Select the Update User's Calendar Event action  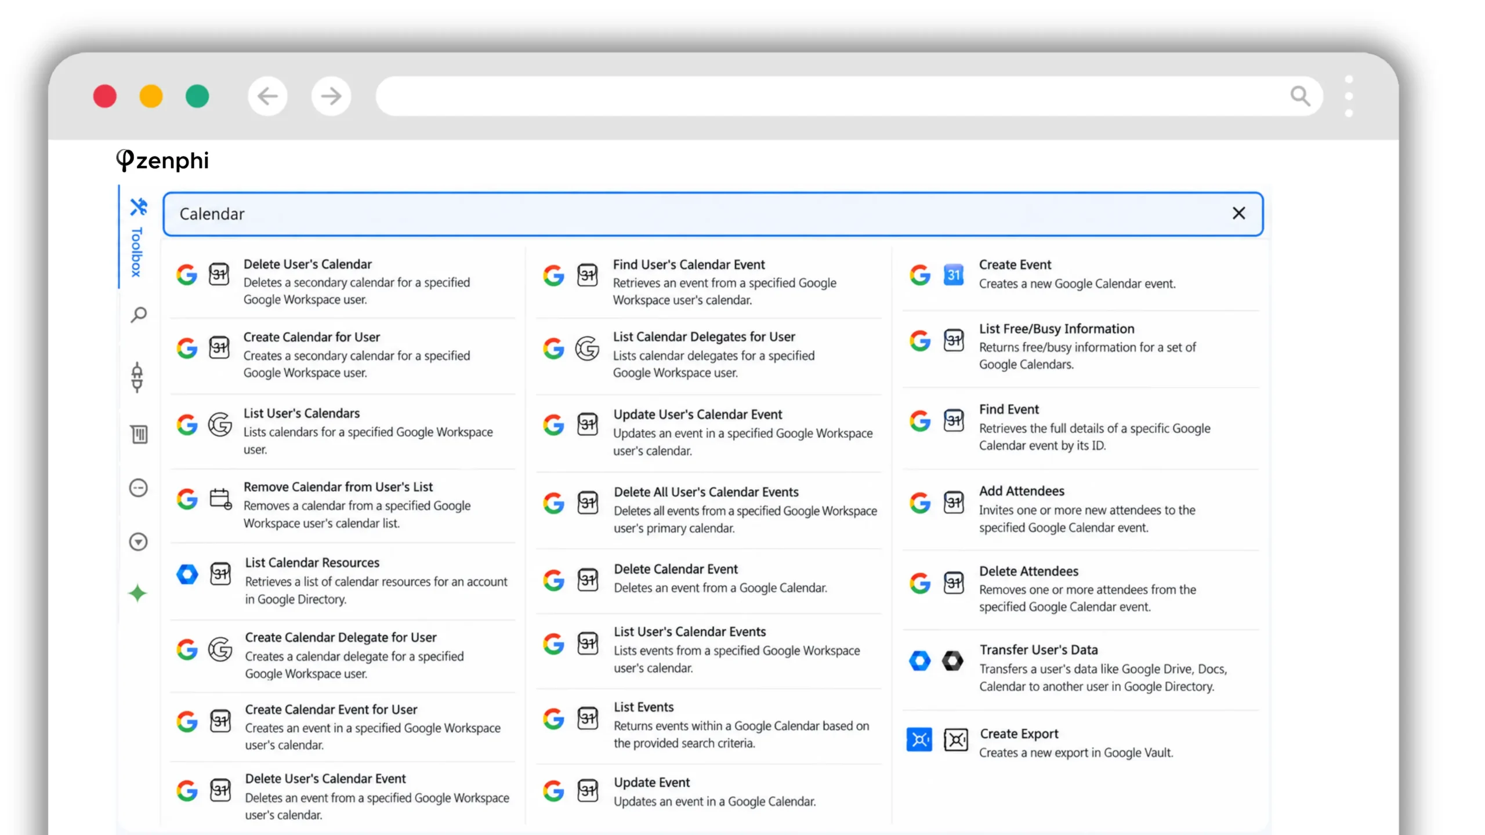point(709,433)
